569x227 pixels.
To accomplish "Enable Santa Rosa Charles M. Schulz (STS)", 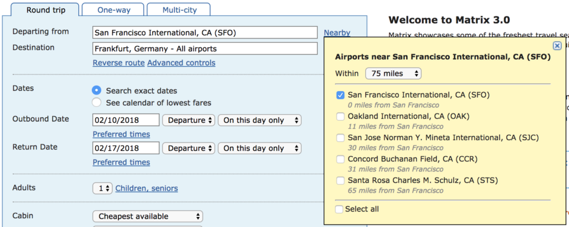I will click(340, 181).
